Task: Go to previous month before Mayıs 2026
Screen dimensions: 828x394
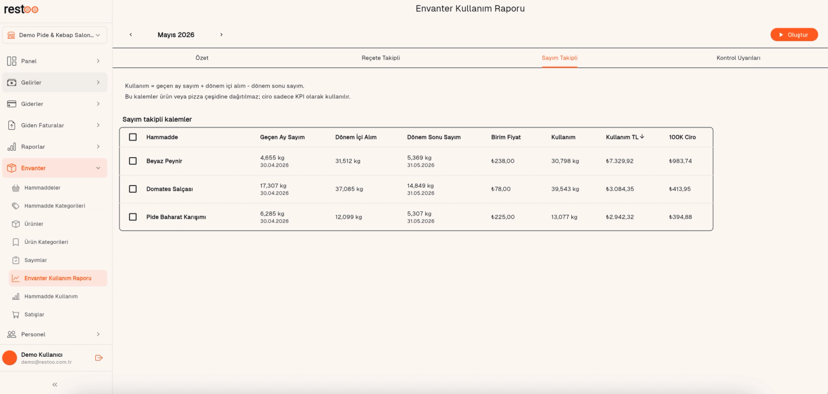Action: coord(131,35)
